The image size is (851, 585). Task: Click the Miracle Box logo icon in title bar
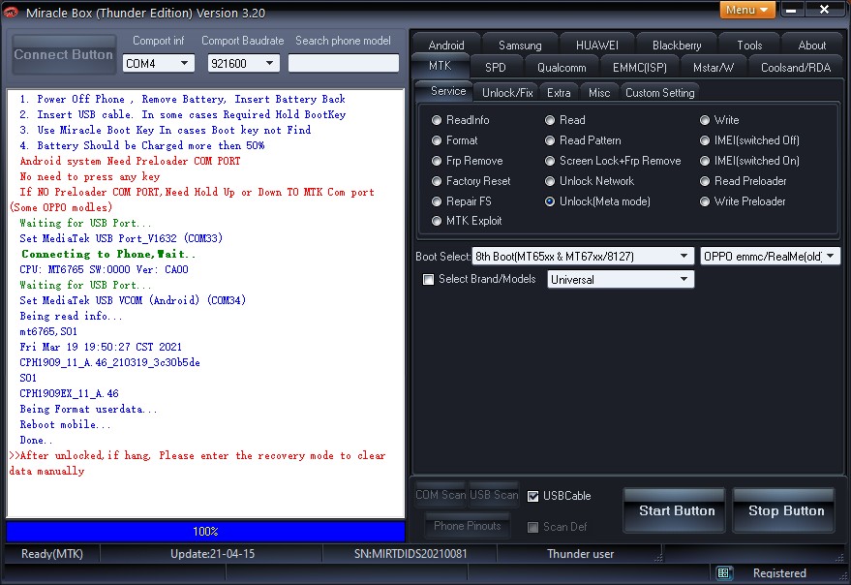(x=11, y=13)
